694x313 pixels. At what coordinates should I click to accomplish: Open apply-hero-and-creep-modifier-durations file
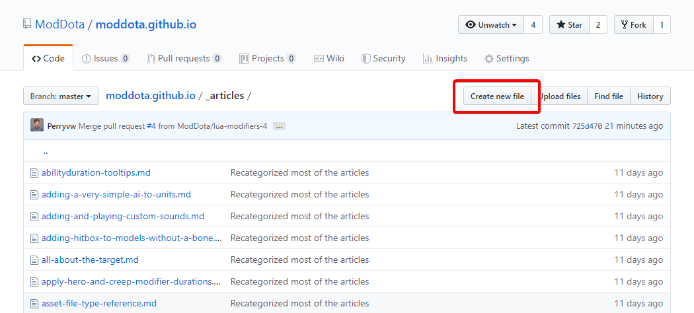click(x=131, y=281)
